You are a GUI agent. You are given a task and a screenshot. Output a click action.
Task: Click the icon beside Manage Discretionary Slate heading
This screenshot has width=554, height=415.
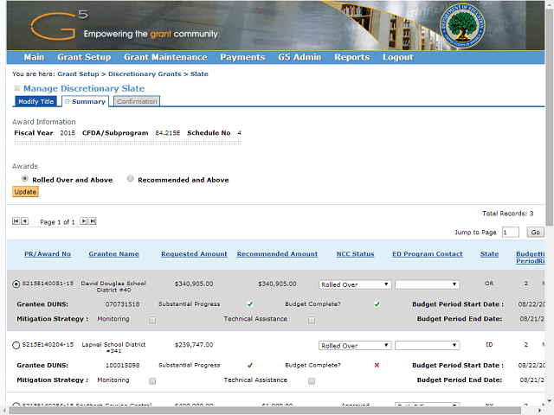click(17, 88)
